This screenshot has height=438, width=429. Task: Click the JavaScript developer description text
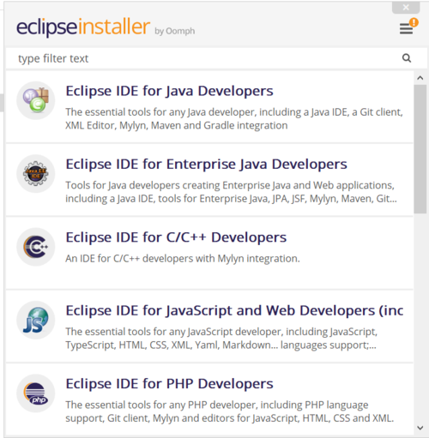[x=221, y=338]
